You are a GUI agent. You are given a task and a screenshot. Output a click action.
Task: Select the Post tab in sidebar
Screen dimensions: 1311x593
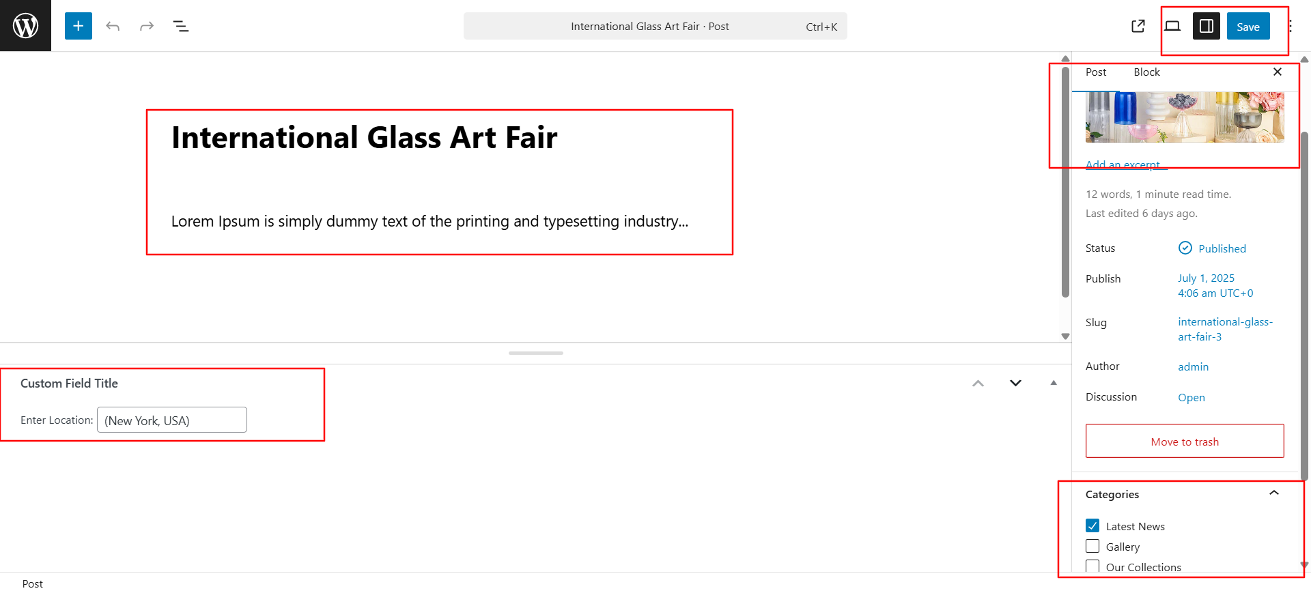1096,72
